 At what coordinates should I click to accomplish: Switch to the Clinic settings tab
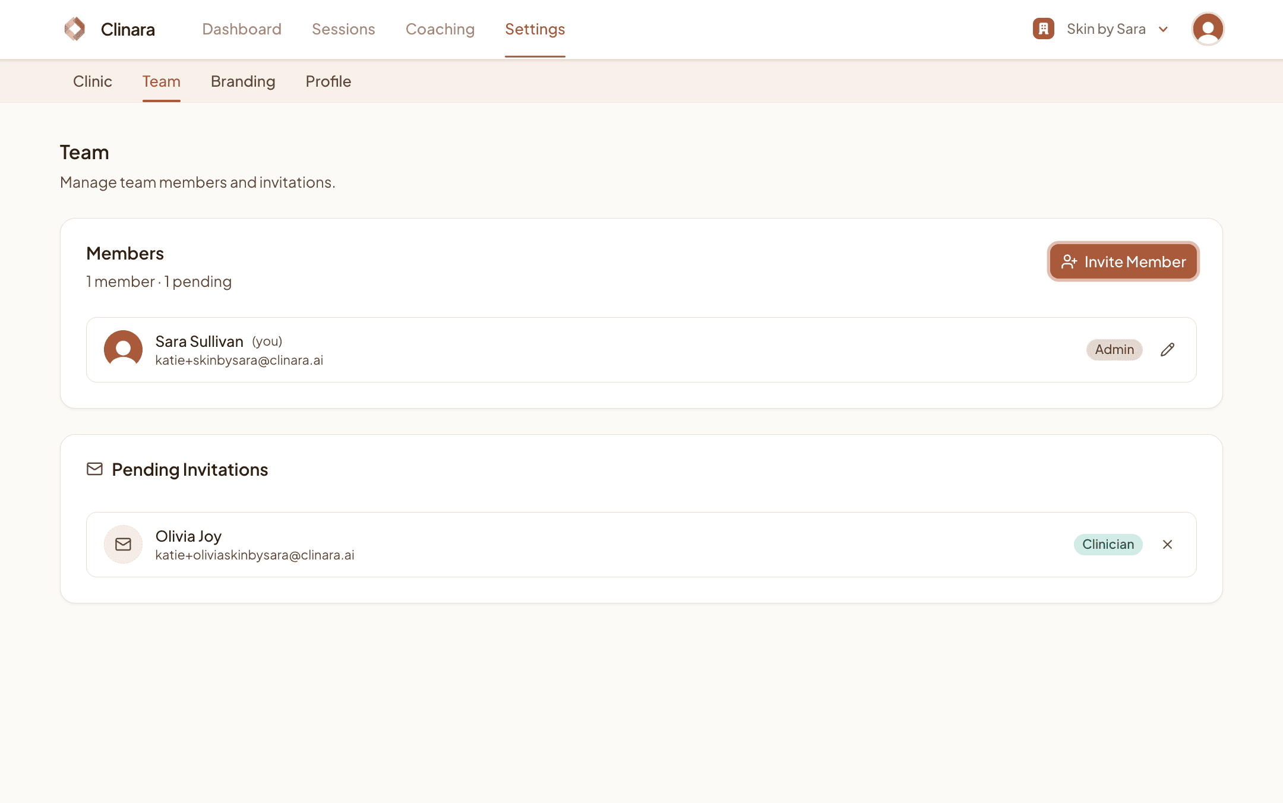[93, 81]
